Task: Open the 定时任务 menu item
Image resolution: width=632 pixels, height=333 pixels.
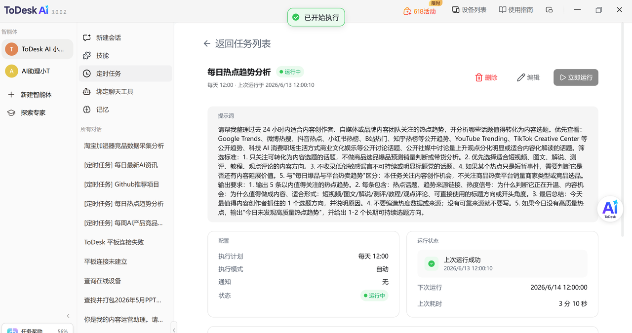Action: coord(125,74)
